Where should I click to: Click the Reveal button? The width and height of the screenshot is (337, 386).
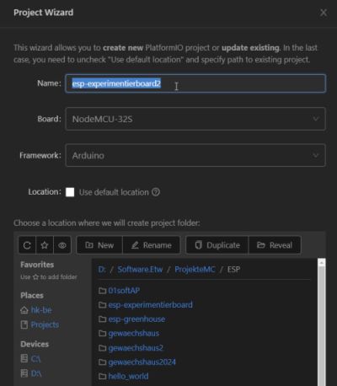click(275, 245)
